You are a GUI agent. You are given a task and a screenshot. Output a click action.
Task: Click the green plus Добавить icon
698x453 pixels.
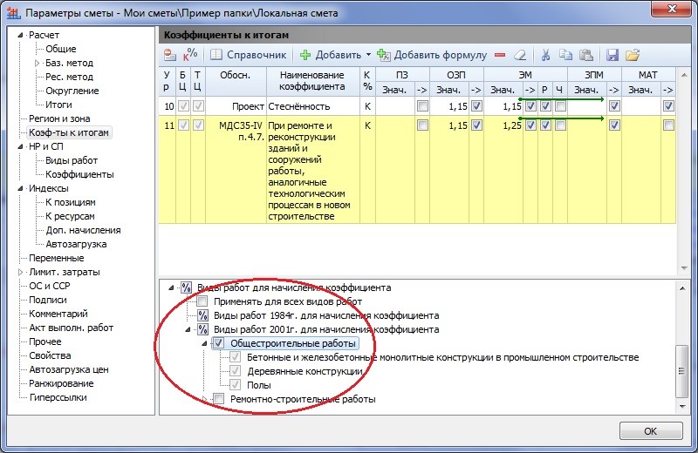point(305,55)
